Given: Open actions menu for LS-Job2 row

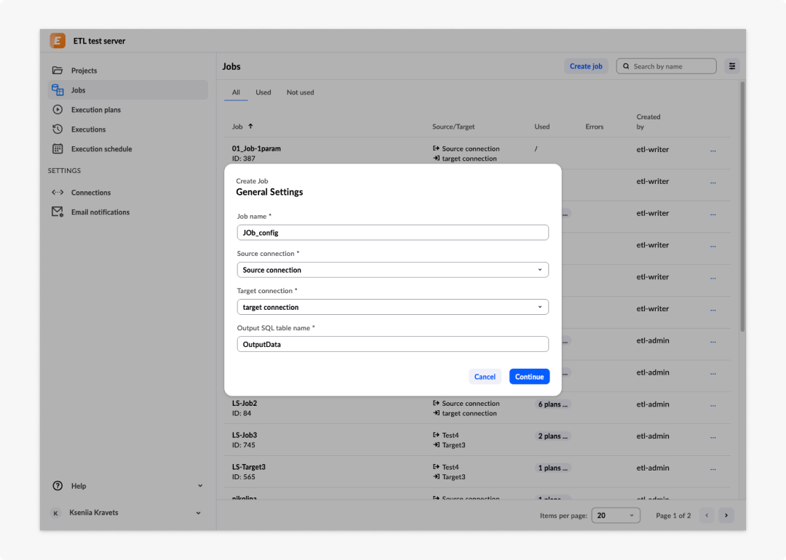Looking at the screenshot, I should (712, 404).
